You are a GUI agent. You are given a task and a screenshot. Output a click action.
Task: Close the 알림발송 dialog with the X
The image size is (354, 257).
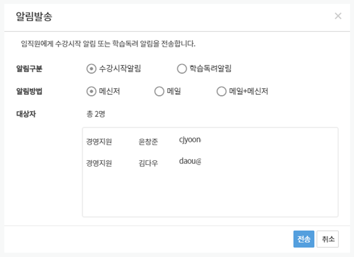[x=338, y=16]
